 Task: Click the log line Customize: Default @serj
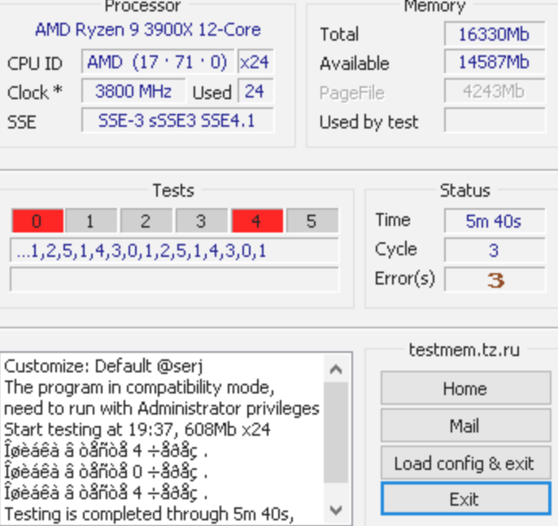(103, 366)
